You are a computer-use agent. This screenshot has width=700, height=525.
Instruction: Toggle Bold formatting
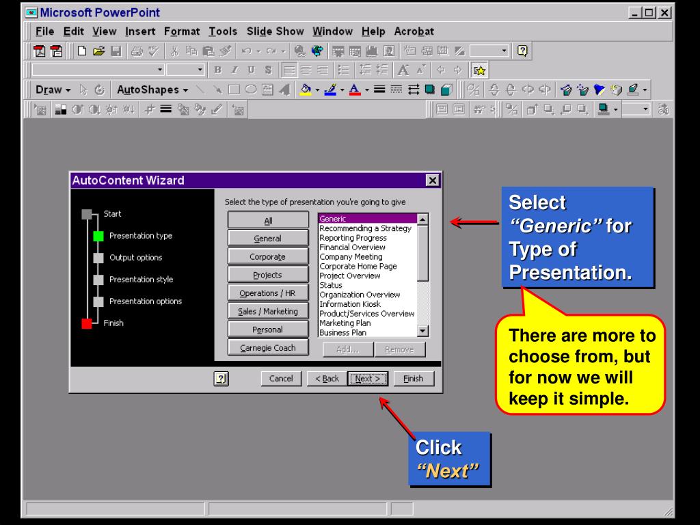pyautogui.click(x=217, y=70)
